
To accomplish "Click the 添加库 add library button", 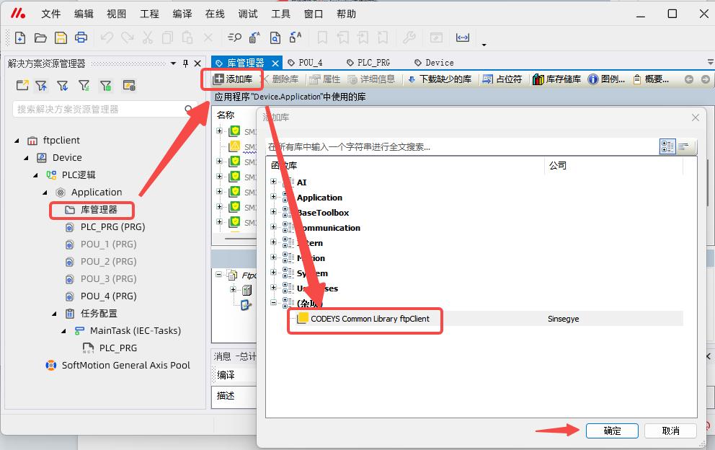I will tap(233, 79).
